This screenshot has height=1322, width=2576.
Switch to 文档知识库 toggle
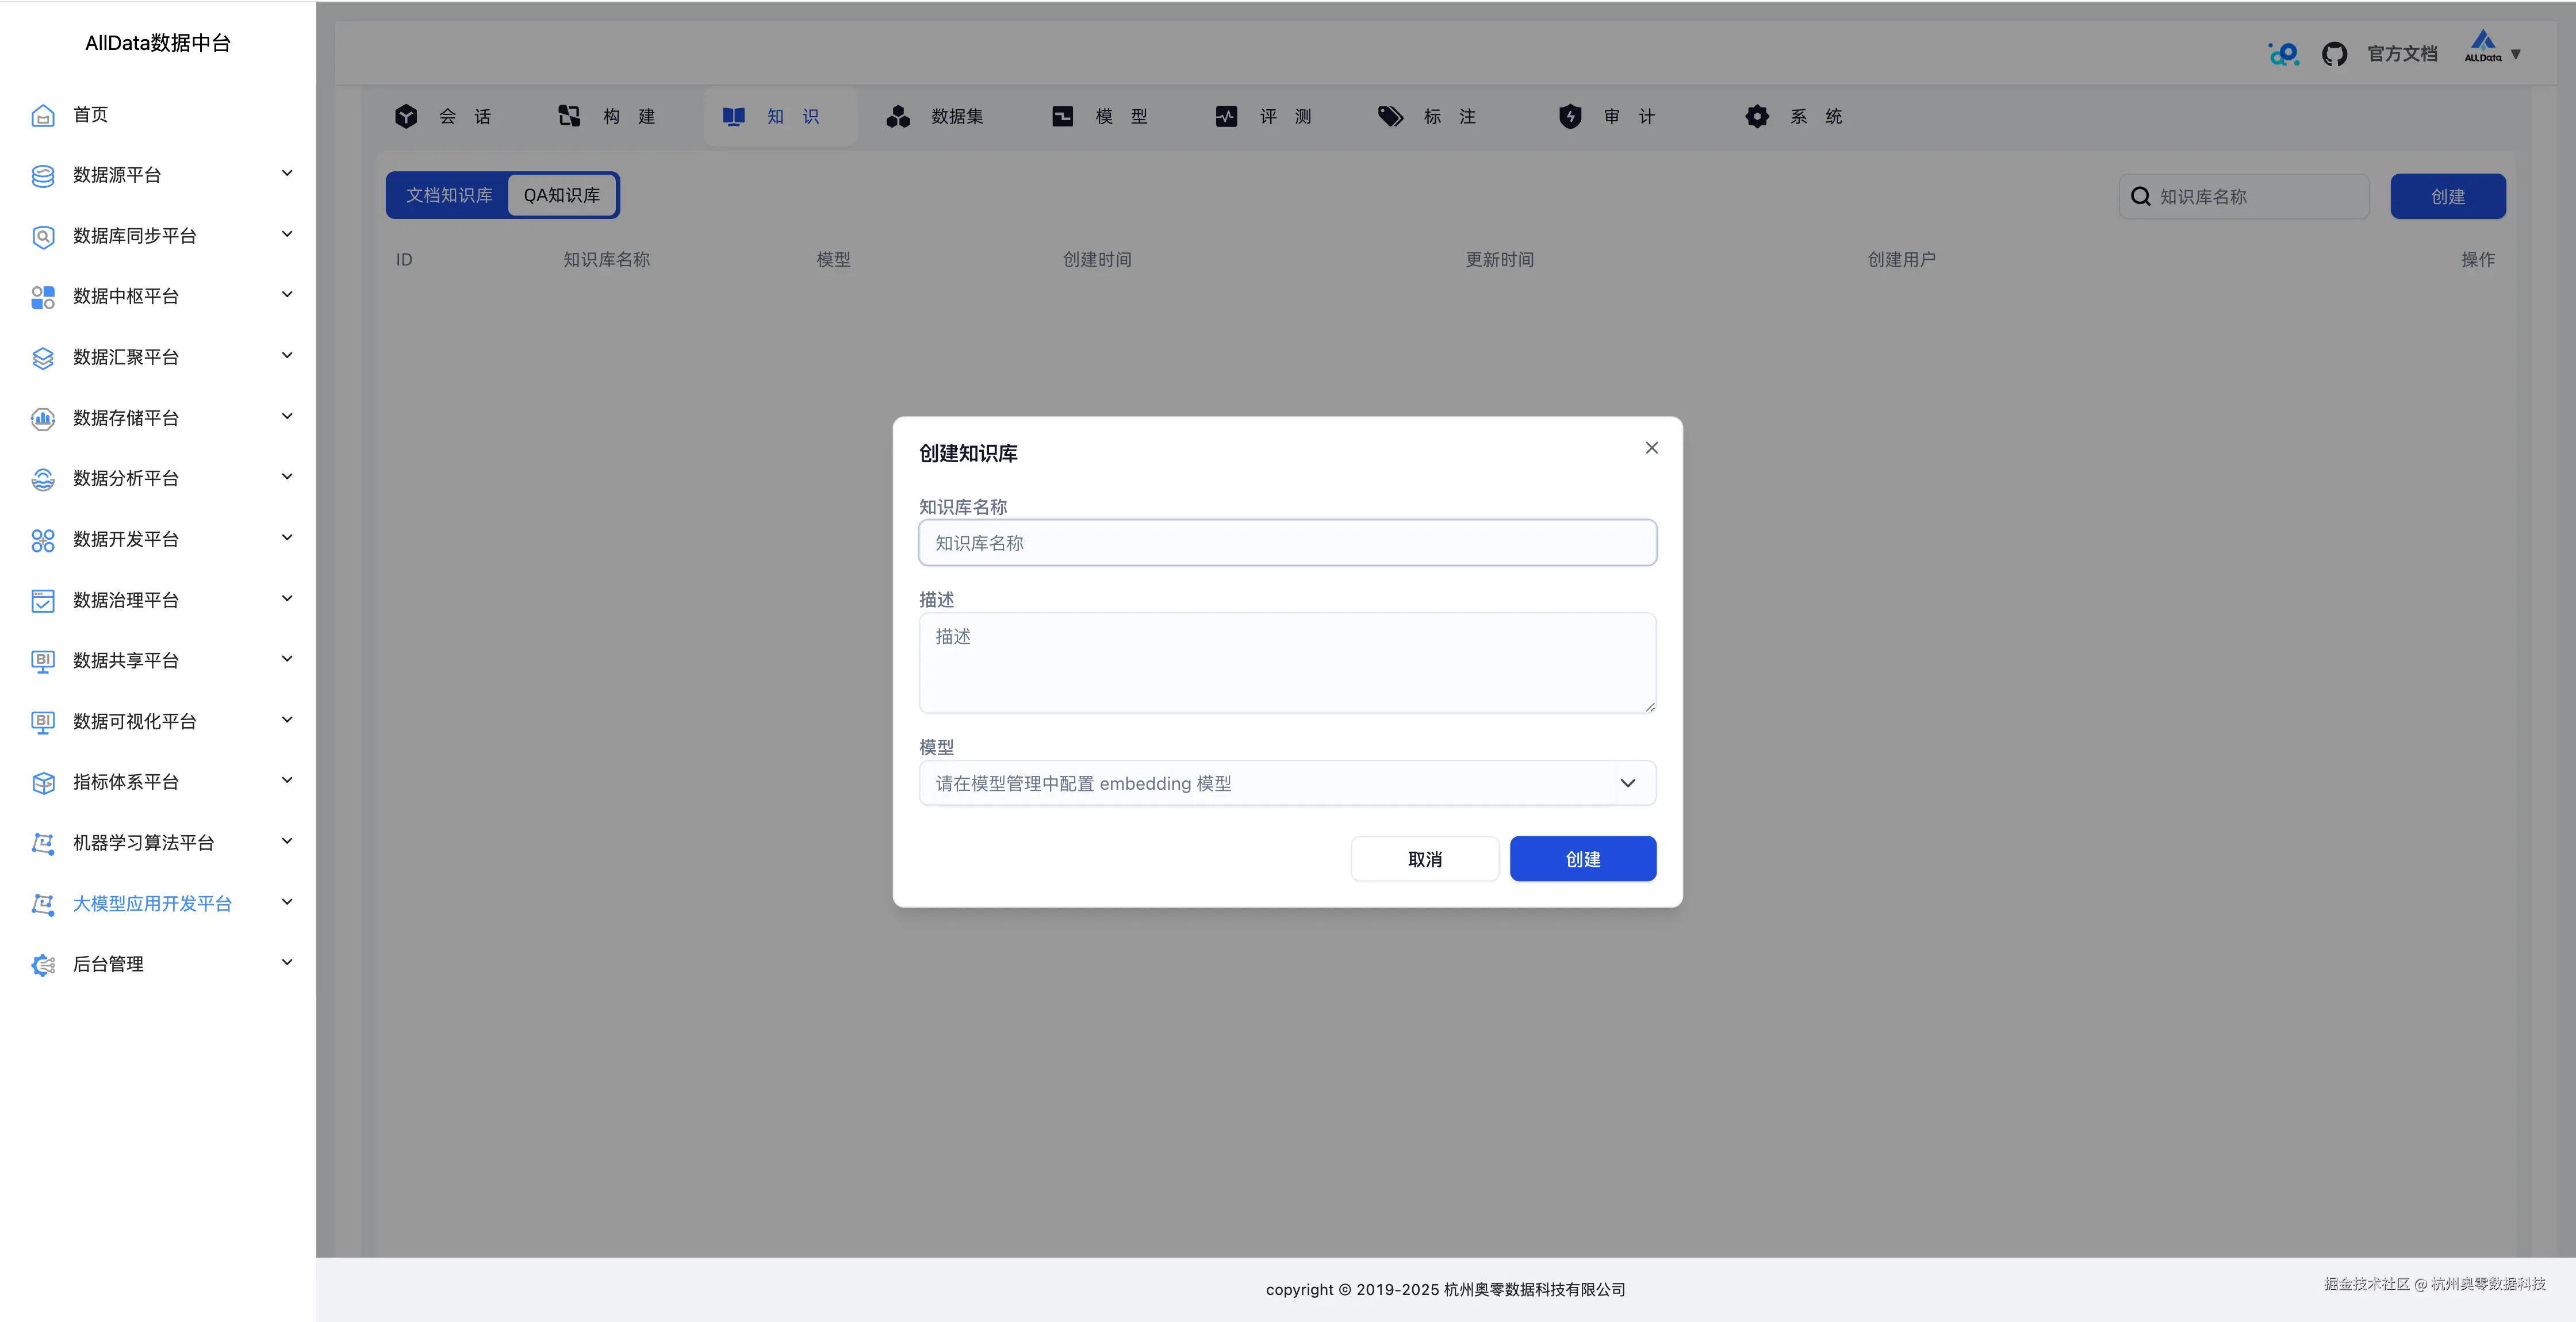449,195
